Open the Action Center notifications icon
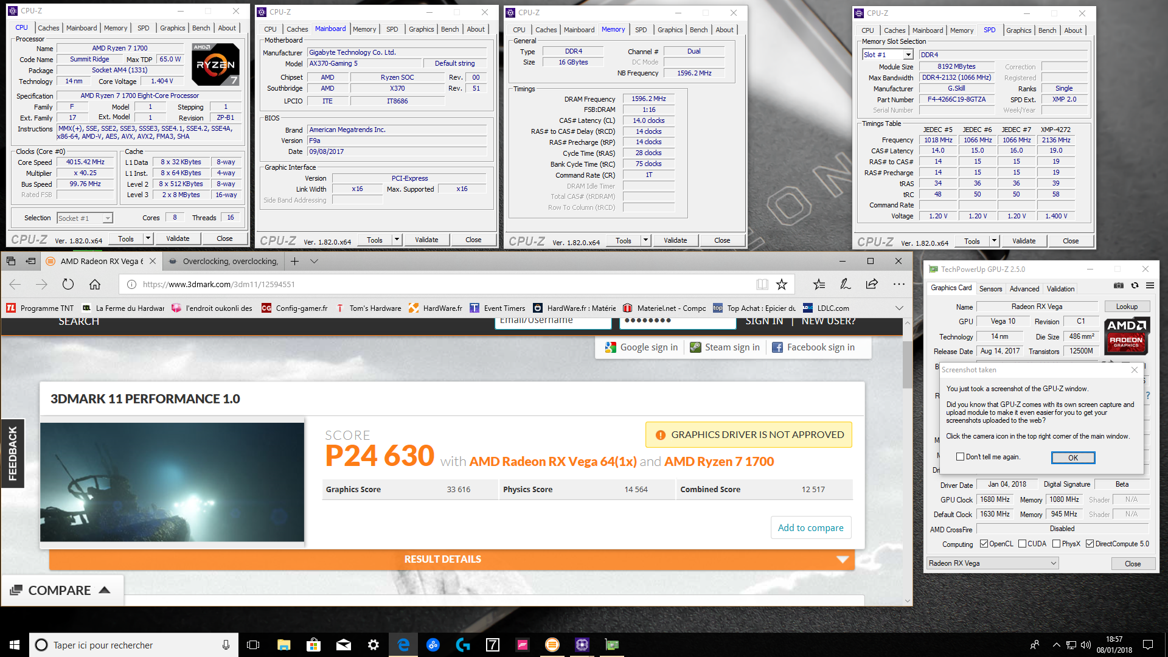 pos(1148,645)
